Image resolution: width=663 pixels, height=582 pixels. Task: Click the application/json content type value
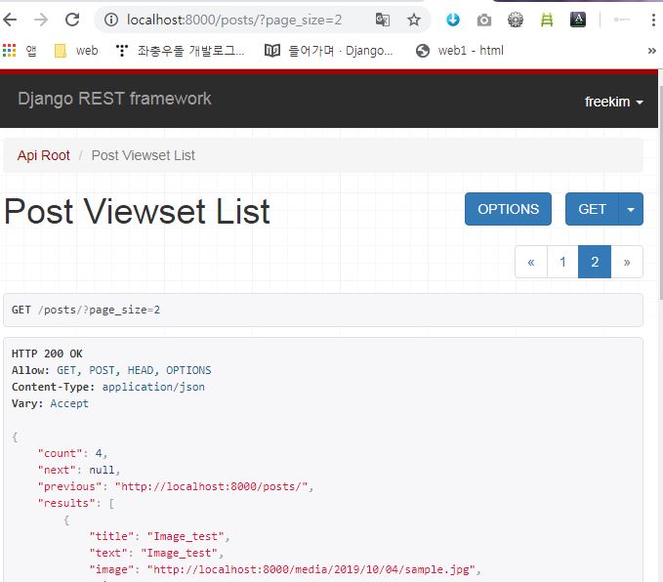(153, 387)
